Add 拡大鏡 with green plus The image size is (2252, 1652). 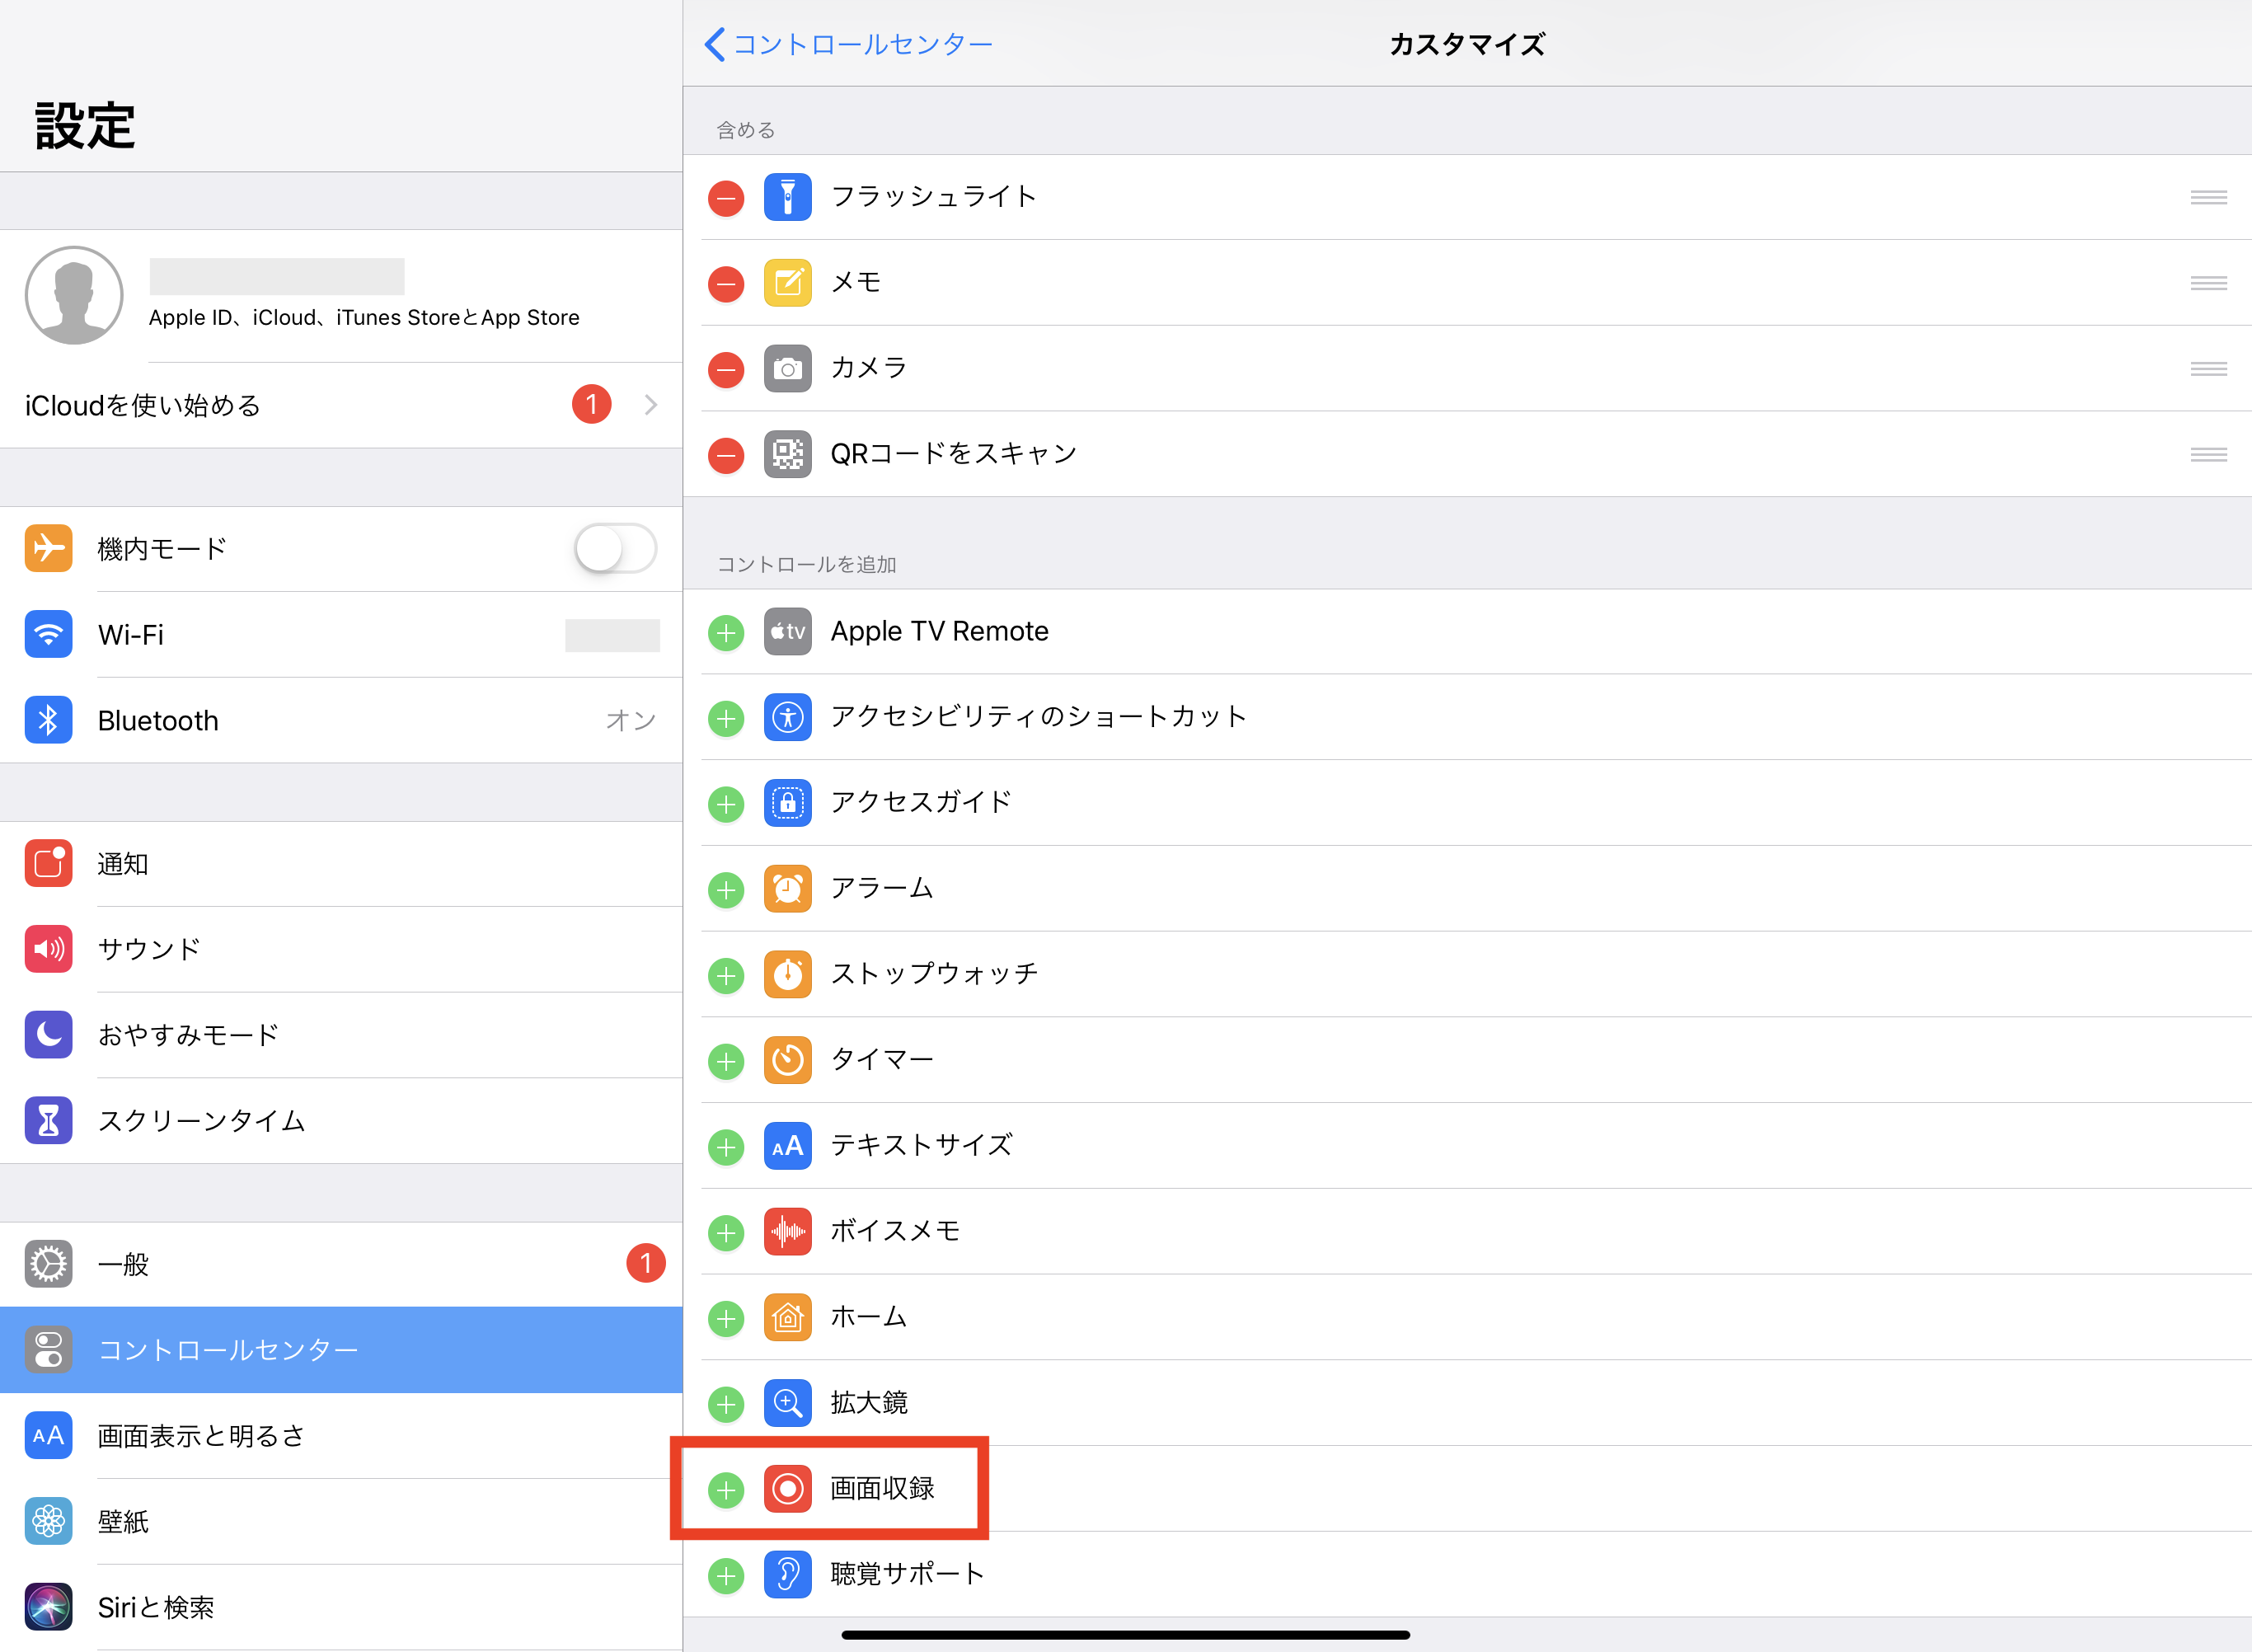tap(726, 1405)
